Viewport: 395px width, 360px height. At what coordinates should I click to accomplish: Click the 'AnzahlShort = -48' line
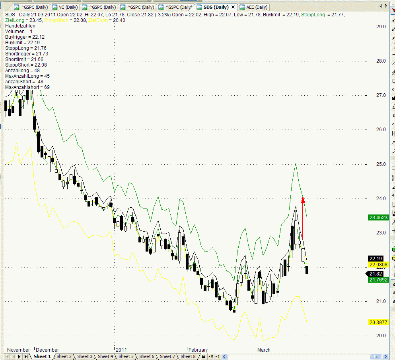pos(24,82)
